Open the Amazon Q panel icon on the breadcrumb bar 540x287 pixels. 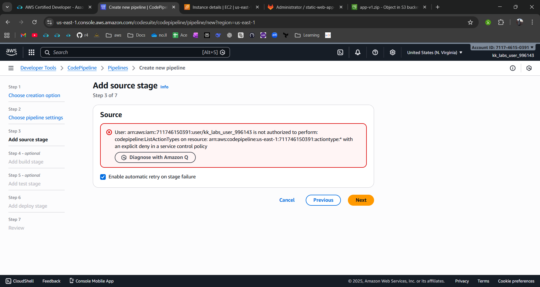[529, 68]
